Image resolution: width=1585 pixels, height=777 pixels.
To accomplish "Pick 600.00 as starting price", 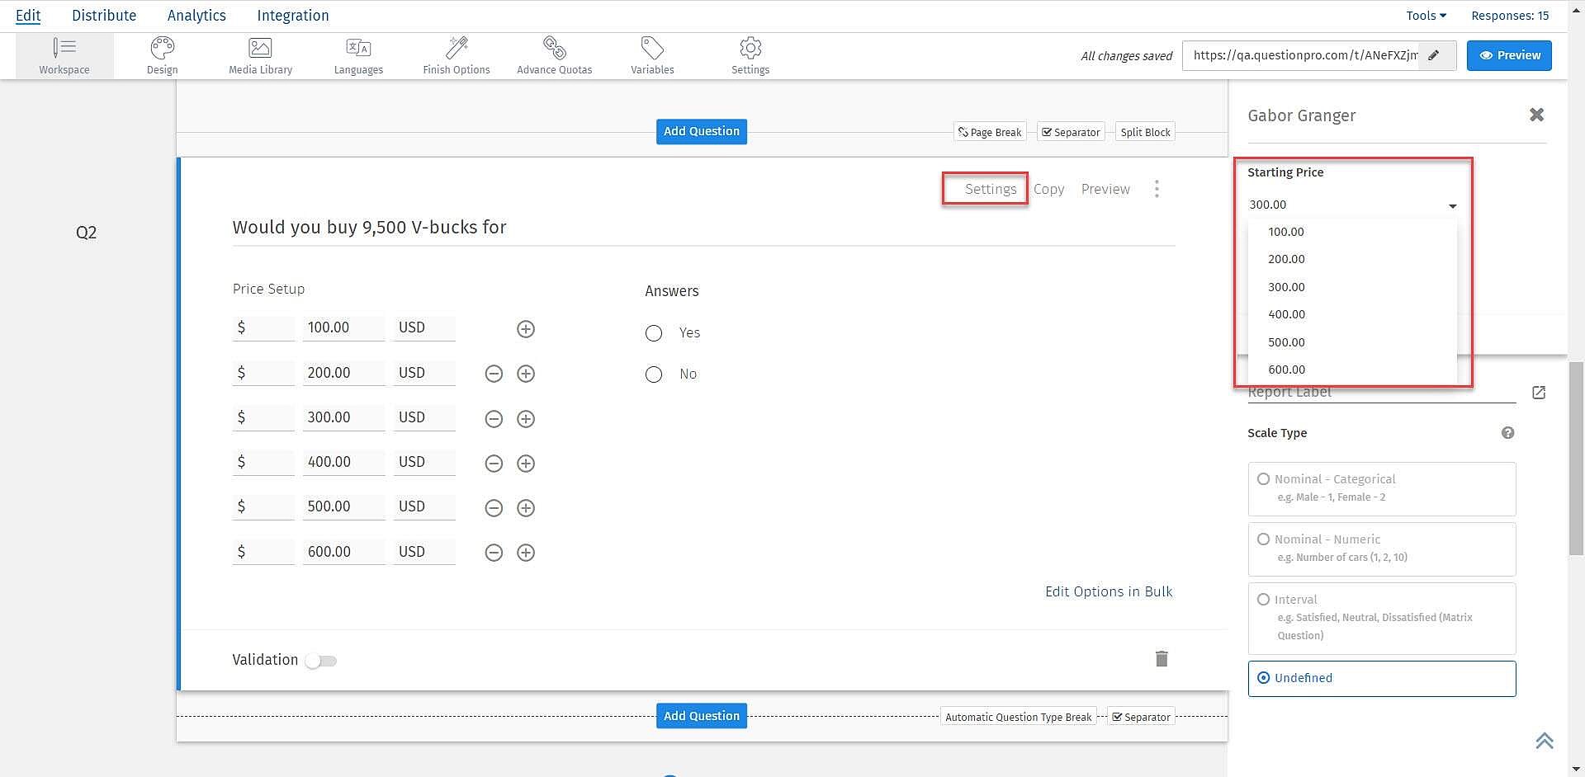I will pos(1352,370).
